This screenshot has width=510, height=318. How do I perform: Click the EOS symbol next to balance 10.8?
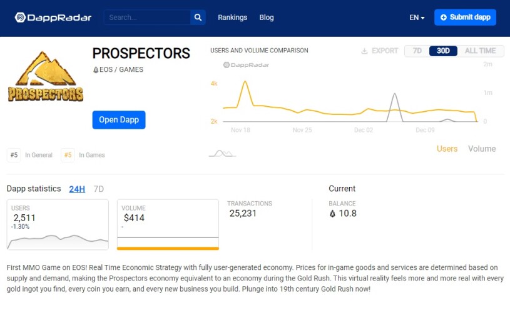click(x=332, y=214)
